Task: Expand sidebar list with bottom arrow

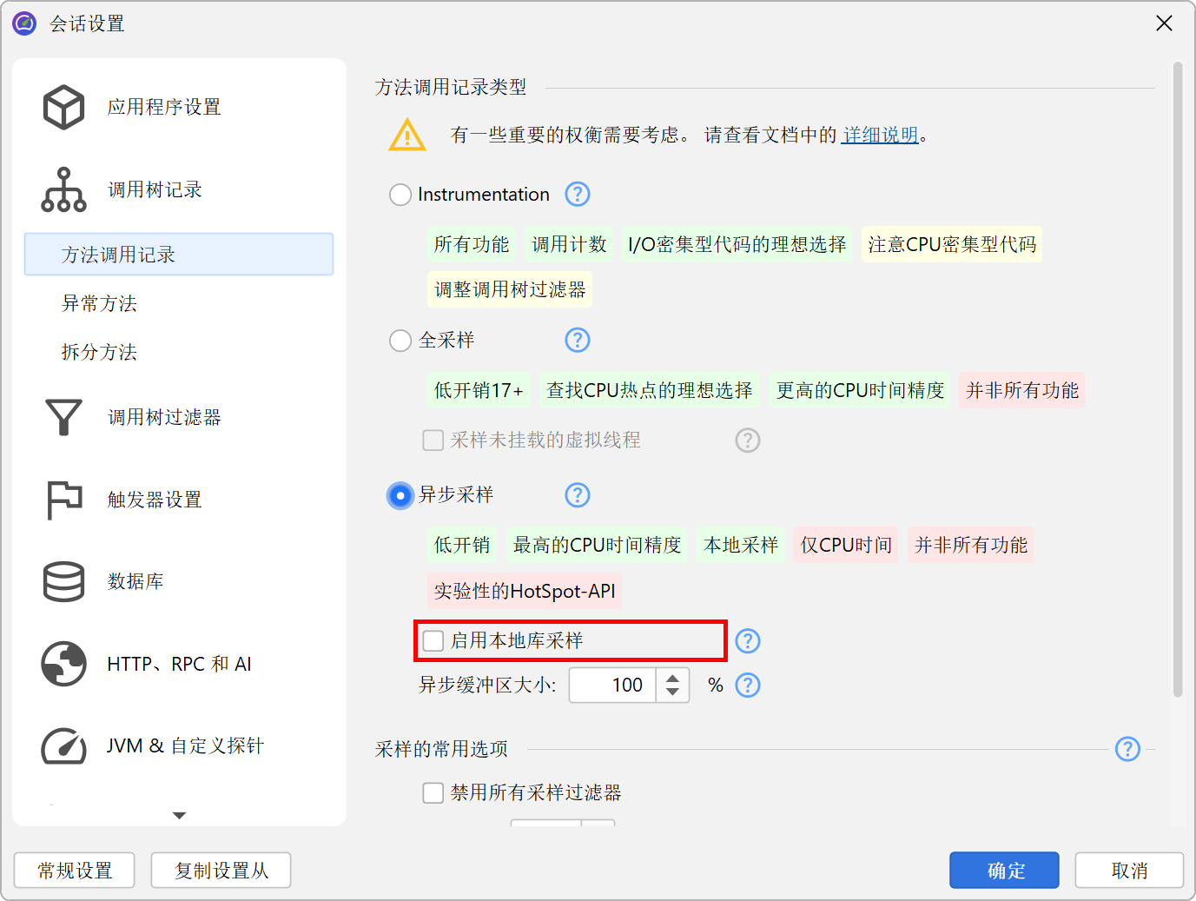Action: [x=180, y=815]
